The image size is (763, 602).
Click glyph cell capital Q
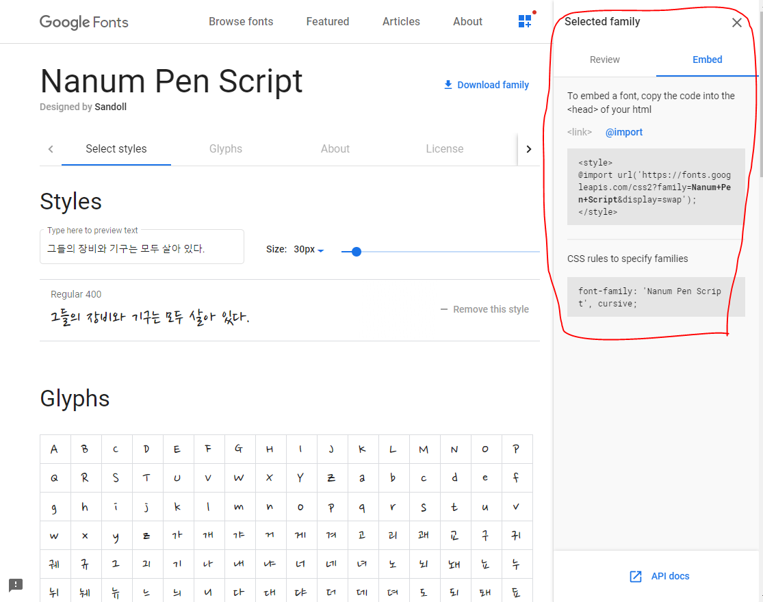click(x=55, y=478)
